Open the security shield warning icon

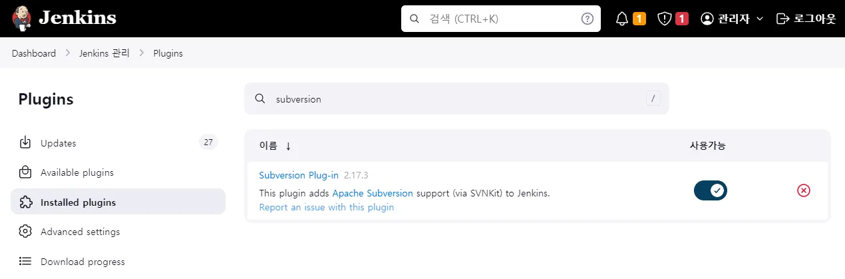pos(664,19)
